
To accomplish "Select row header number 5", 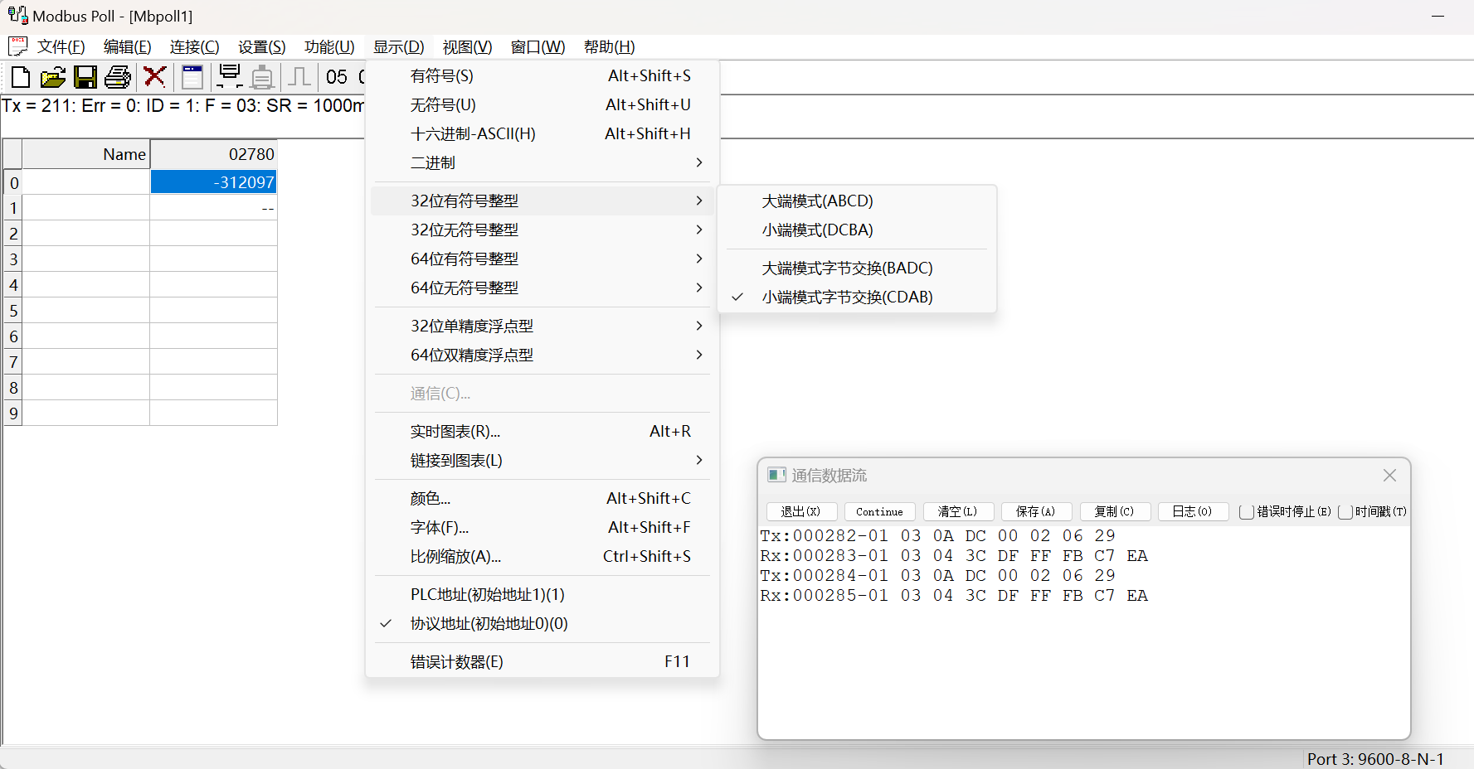I will (x=13, y=311).
